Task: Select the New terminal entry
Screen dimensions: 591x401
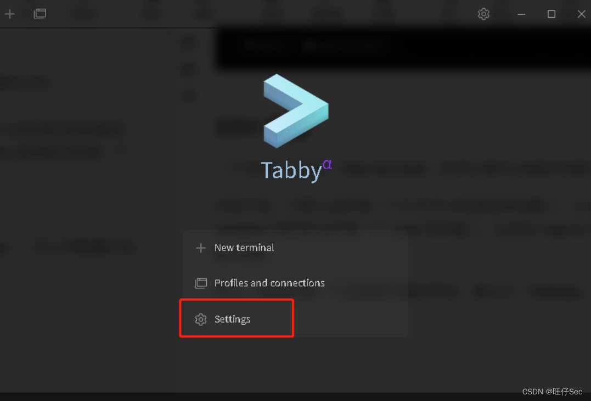Action: pos(296,248)
